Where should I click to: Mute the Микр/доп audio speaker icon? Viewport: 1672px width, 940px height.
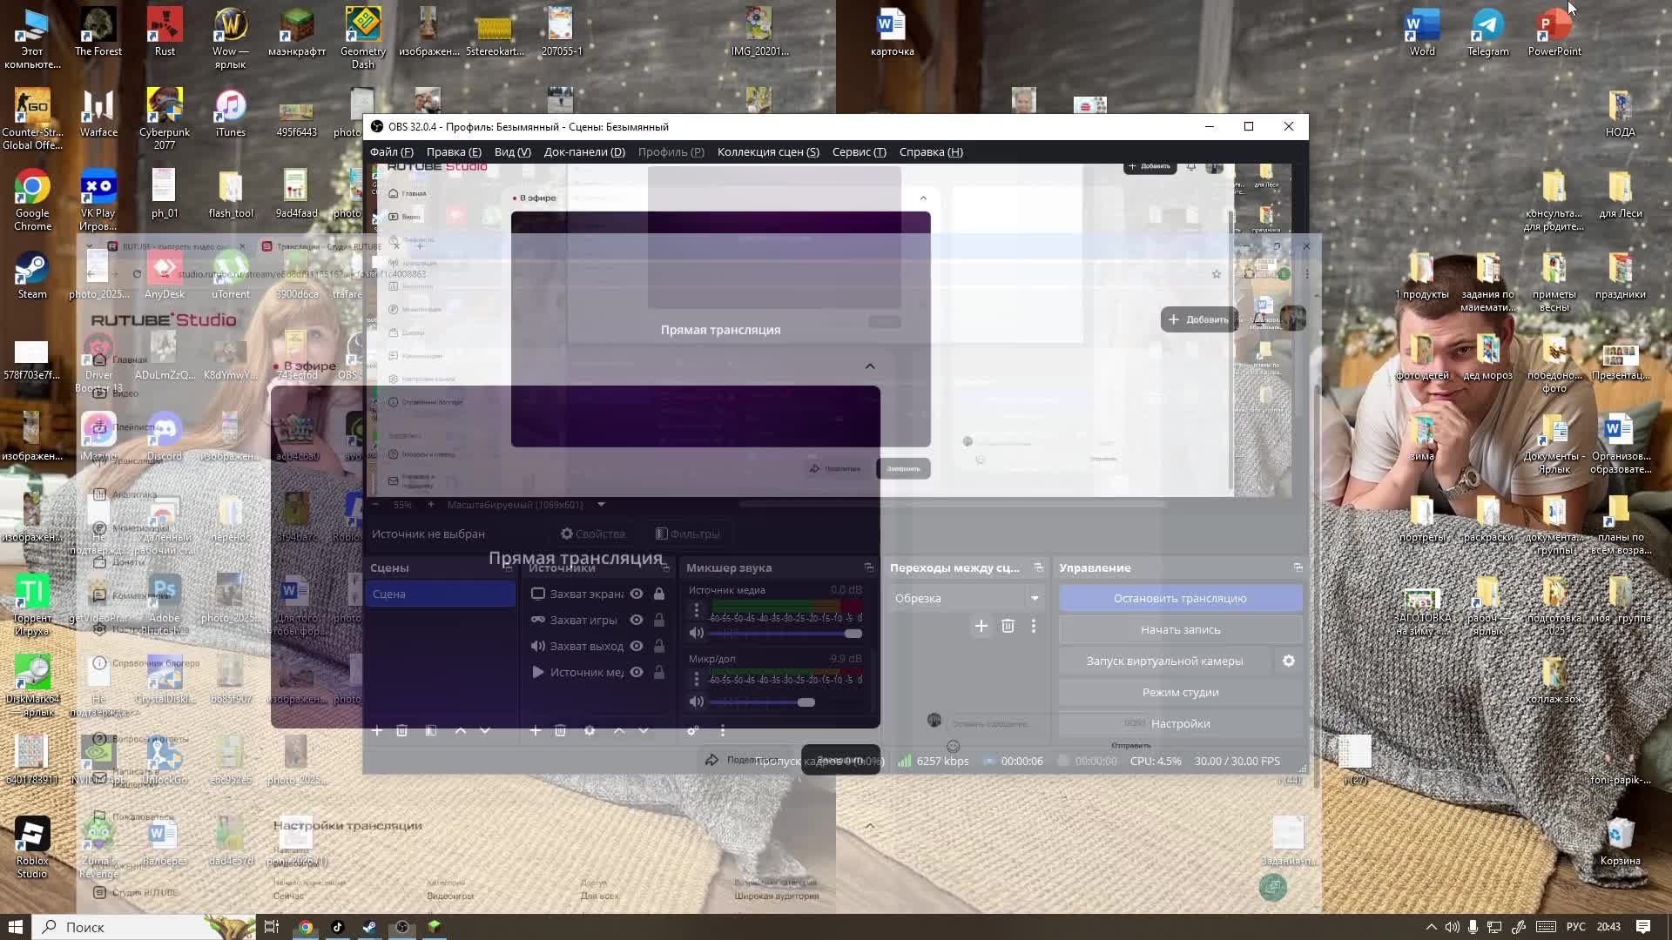coord(696,702)
